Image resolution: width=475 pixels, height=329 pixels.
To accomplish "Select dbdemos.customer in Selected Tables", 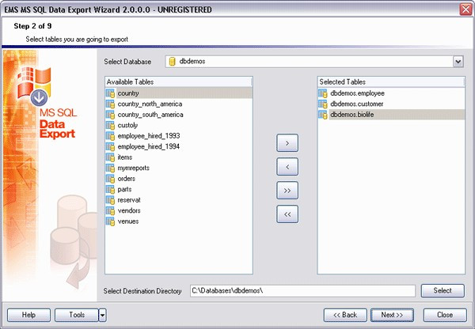I will click(x=357, y=104).
